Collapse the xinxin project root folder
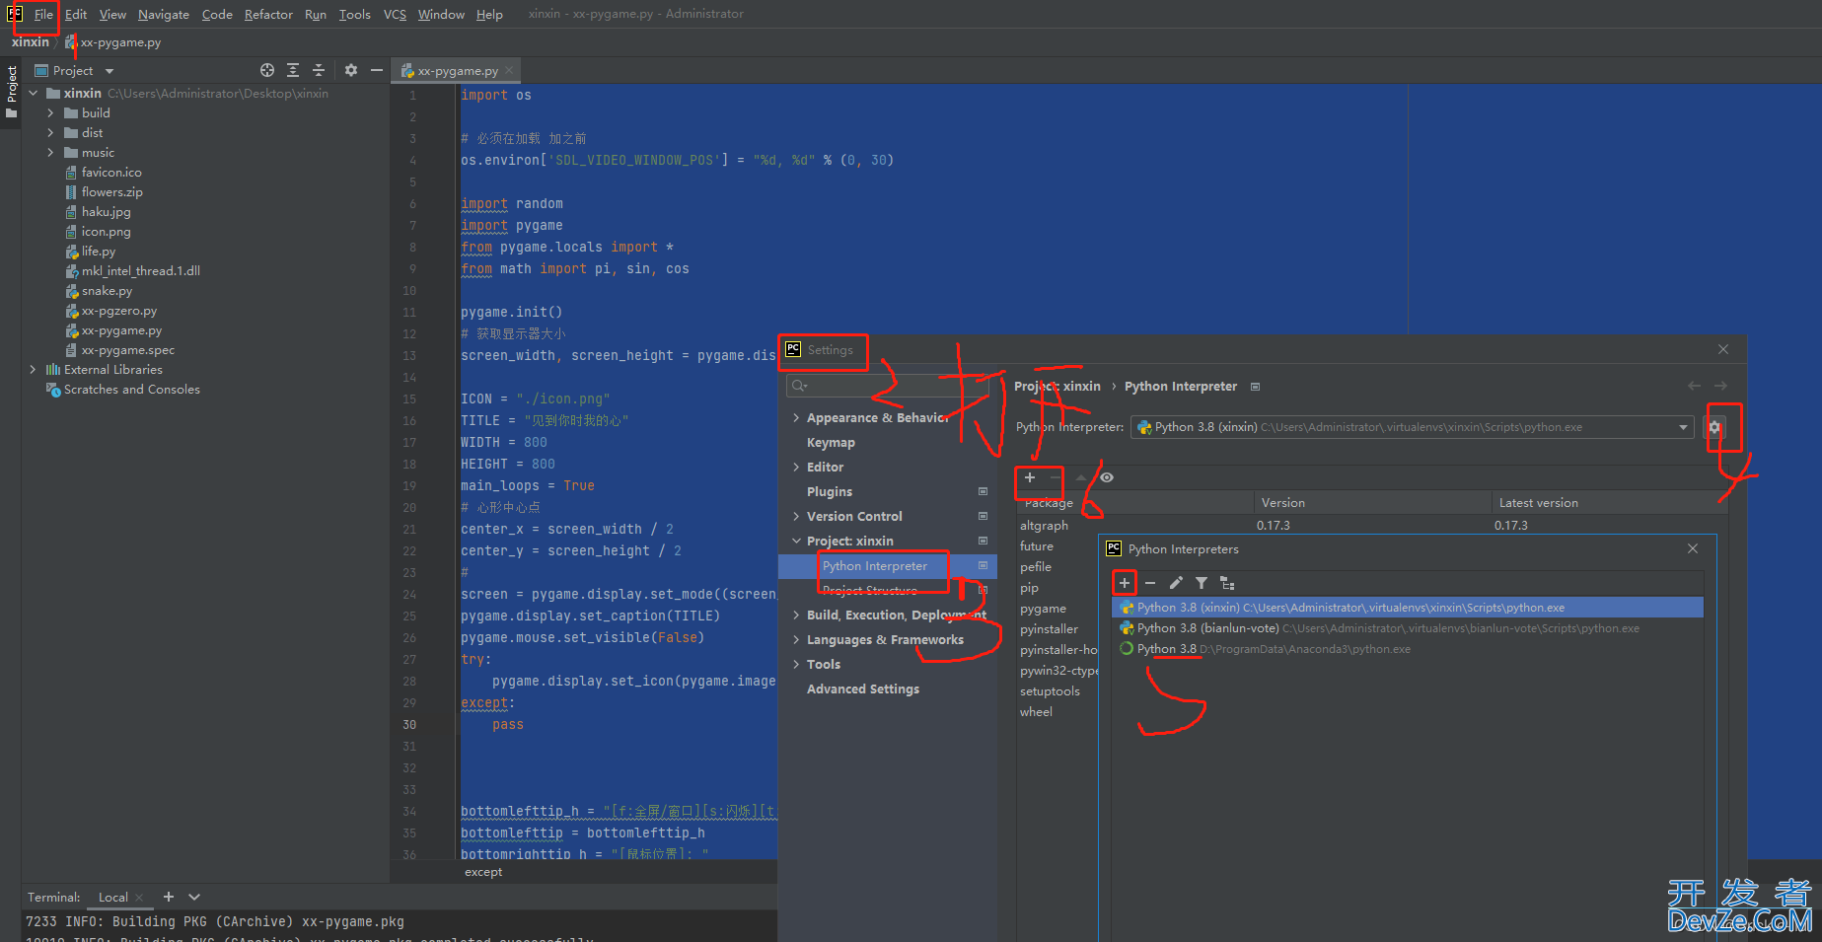Image resolution: width=1822 pixels, height=942 pixels. [34, 94]
